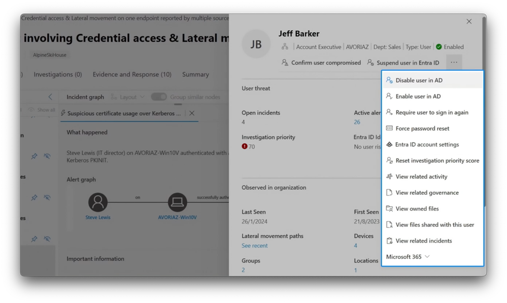
Task: Select View owned files entry
Action: pyautogui.click(x=432, y=209)
